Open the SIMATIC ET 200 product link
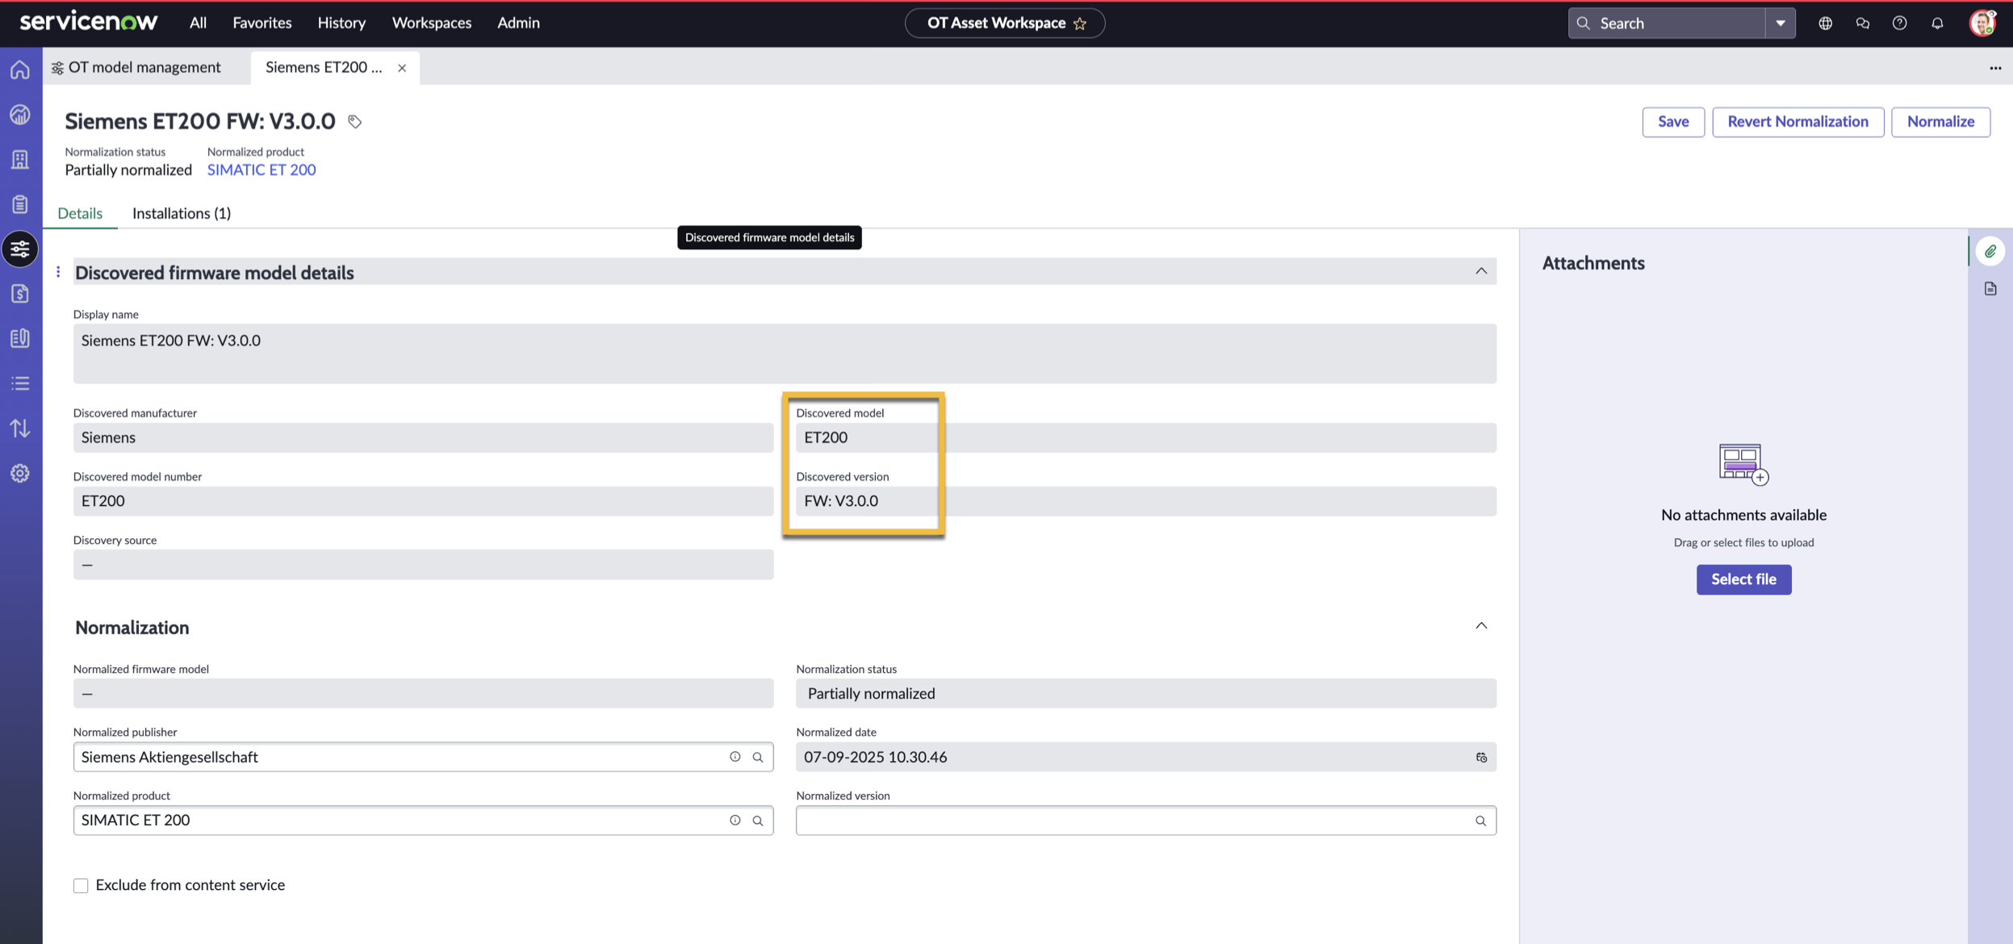The height and width of the screenshot is (944, 2013). (x=262, y=170)
